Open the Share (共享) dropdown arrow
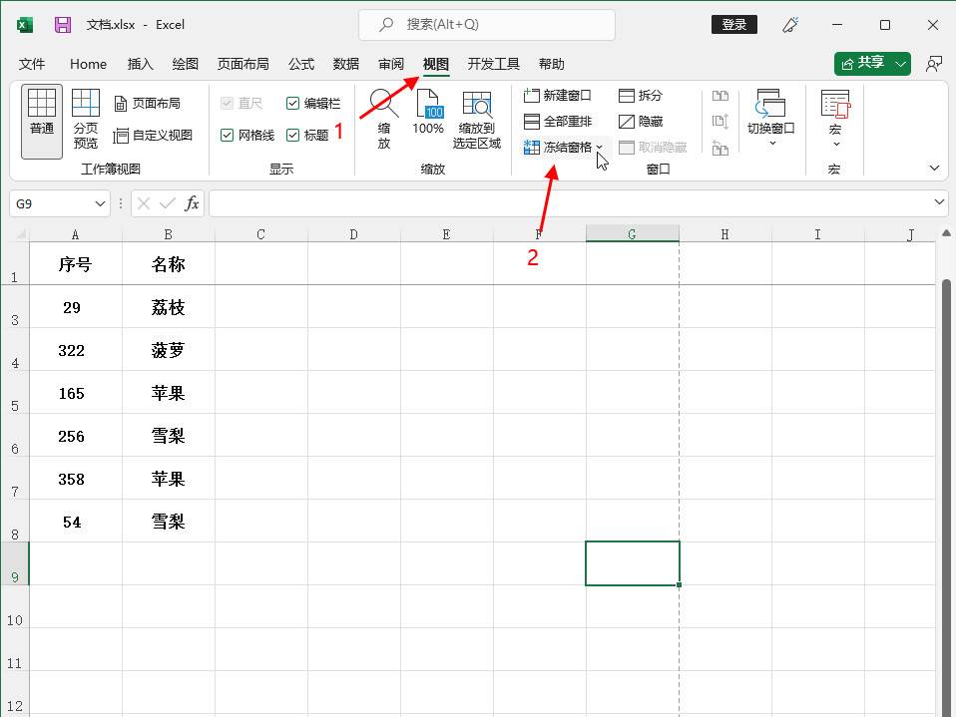 tap(900, 64)
